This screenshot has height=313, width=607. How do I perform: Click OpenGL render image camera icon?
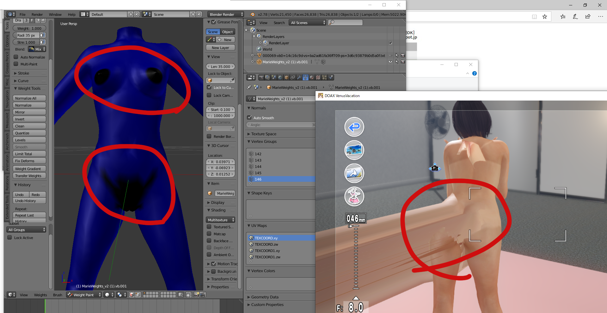point(196,295)
